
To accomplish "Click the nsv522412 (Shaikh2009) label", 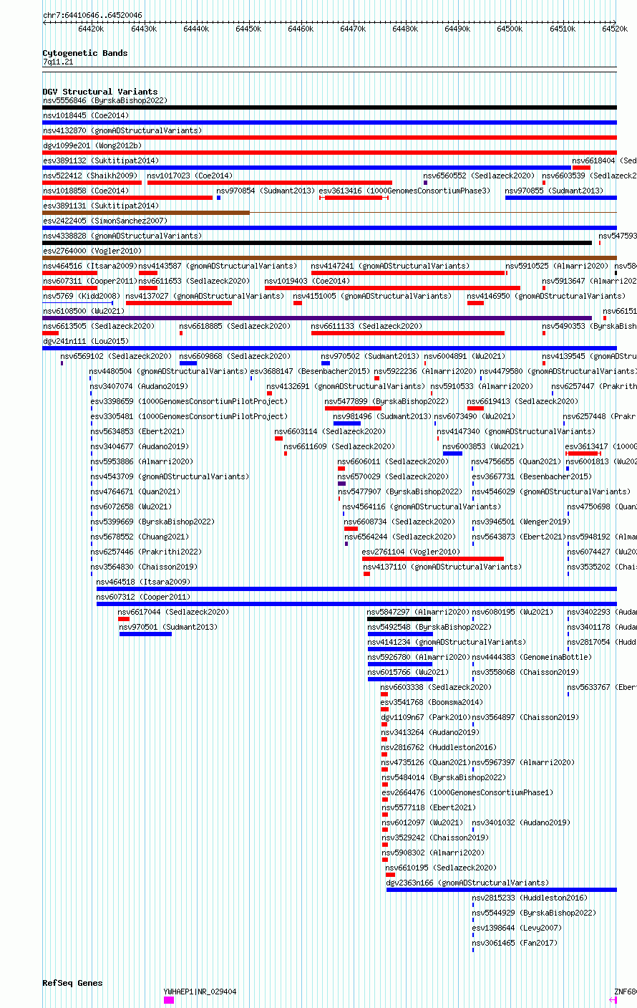I will click(x=90, y=176).
